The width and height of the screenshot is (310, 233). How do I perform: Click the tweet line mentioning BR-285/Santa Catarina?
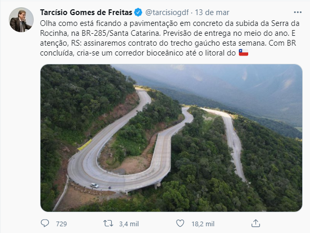pos(168,33)
